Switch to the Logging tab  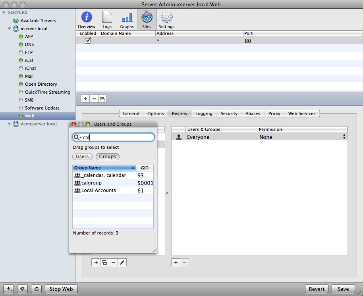(x=204, y=113)
